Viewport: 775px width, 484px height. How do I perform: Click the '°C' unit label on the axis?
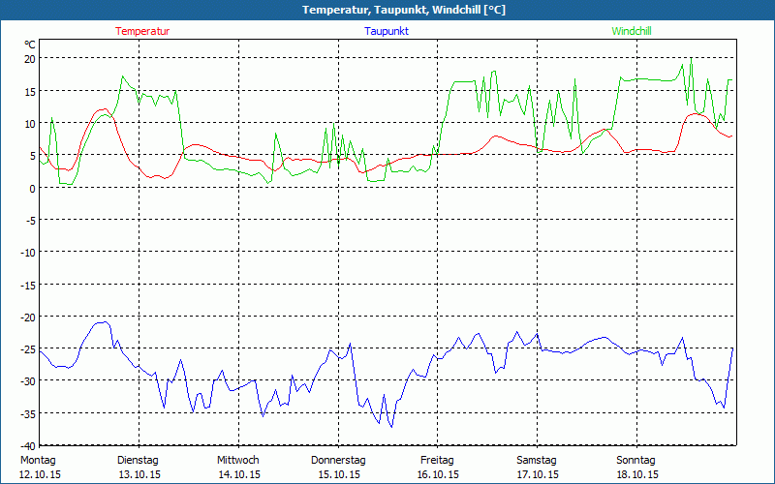point(30,45)
